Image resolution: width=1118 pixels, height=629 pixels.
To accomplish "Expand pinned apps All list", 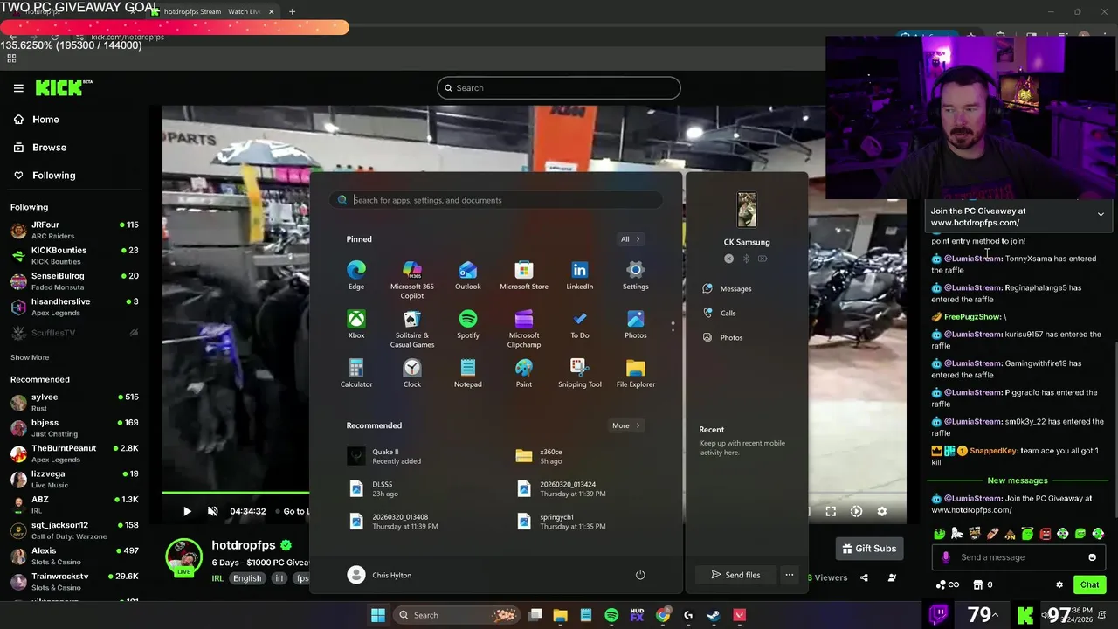I will pyautogui.click(x=631, y=239).
